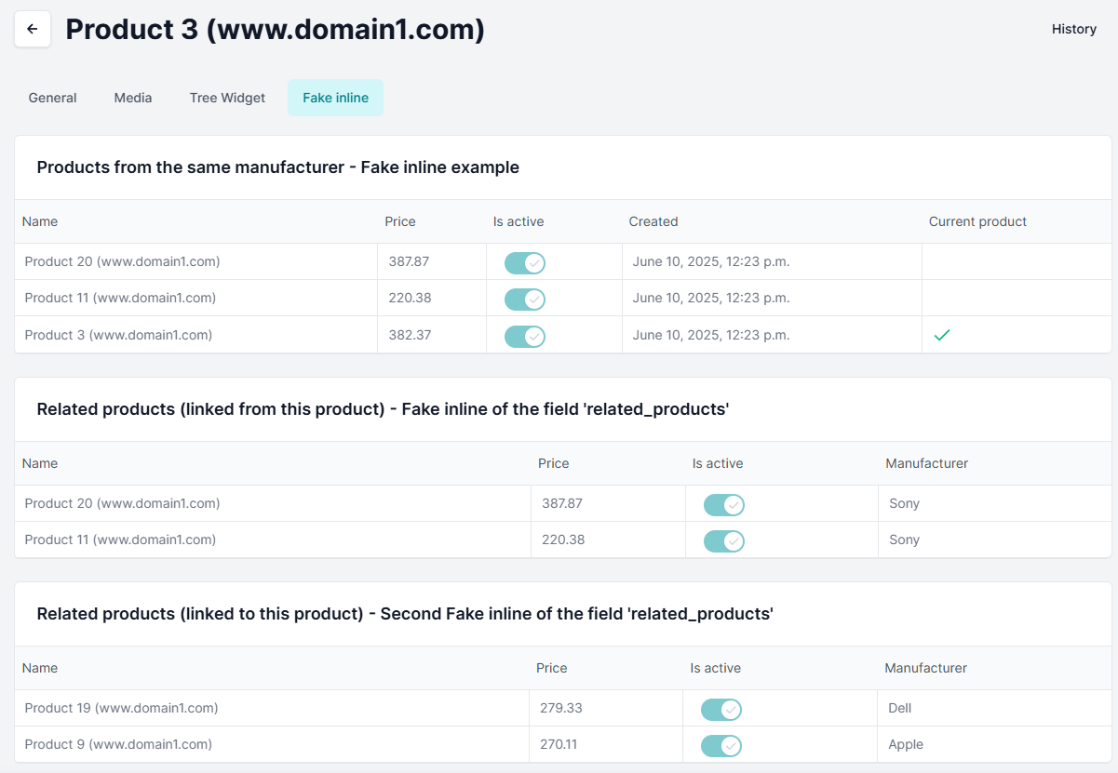
Task: Toggle Is active for Sony Product 11 row
Action: click(724, 541)
